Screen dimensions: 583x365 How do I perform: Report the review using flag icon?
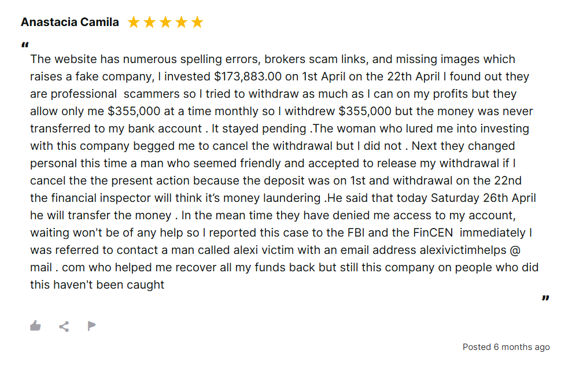91,326
